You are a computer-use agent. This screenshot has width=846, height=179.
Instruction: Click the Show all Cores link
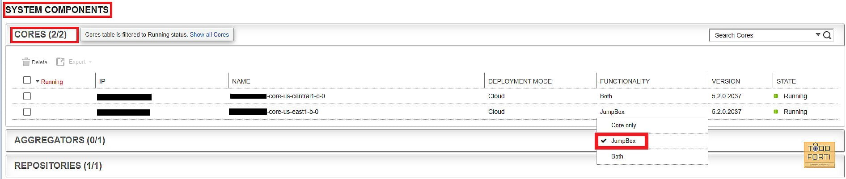coord(209,34)
